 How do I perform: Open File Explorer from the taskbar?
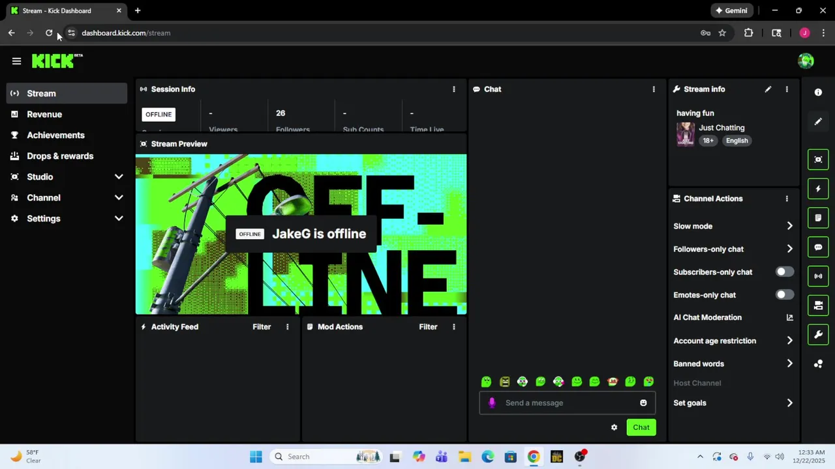(464, 457)
